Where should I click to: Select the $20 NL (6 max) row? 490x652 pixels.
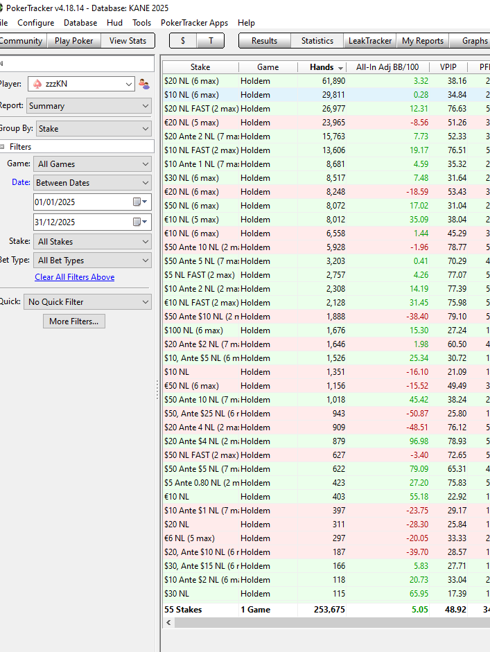click(x=326, y=81)
